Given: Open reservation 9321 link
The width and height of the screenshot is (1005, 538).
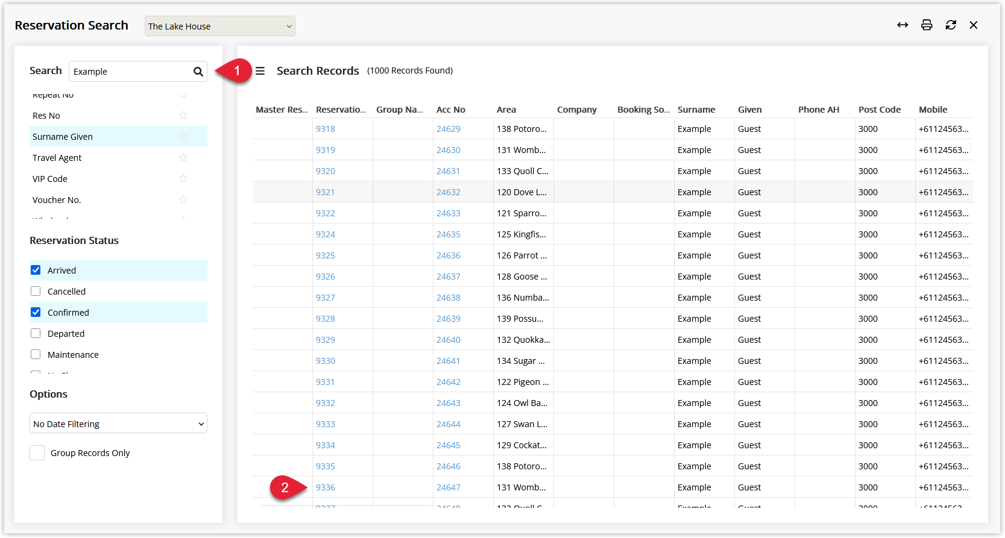Looking at the screenshot, I should [x=326, y=192].
